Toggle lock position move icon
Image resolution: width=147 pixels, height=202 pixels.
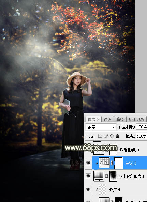112,136
